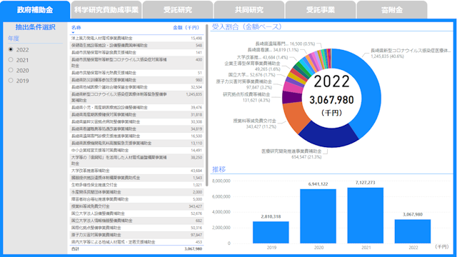The width and height of the screenshot is (457, 257).
Task: Select the row with amount 141
Action: tap(136, 52)
